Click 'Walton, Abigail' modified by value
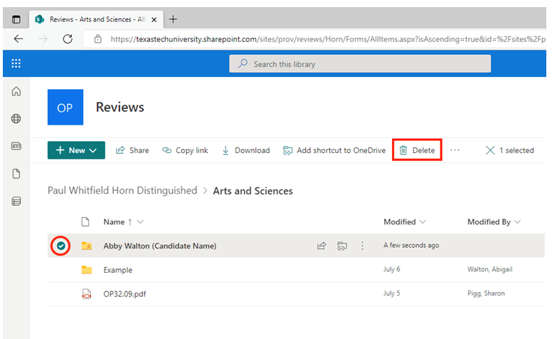Image resolution: width=552 pixels, height=339 pixels. pyautogui.click(x=489, y=269)
